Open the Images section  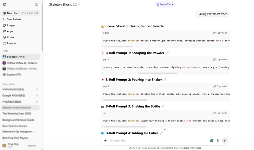coord(11,25)
